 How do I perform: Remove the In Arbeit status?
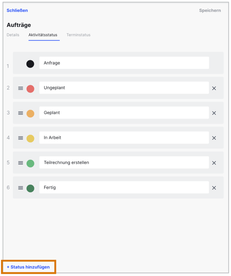click(214, 138)
